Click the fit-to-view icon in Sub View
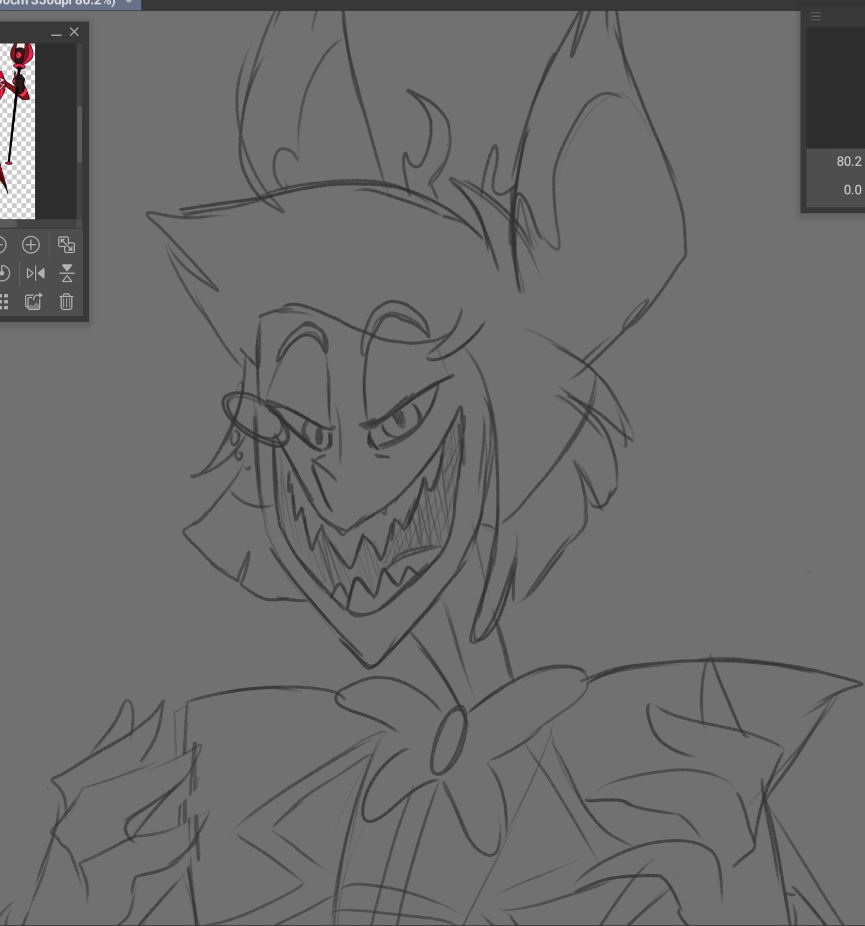This screenshot has width=865, height=926. (x=66, y=245)
